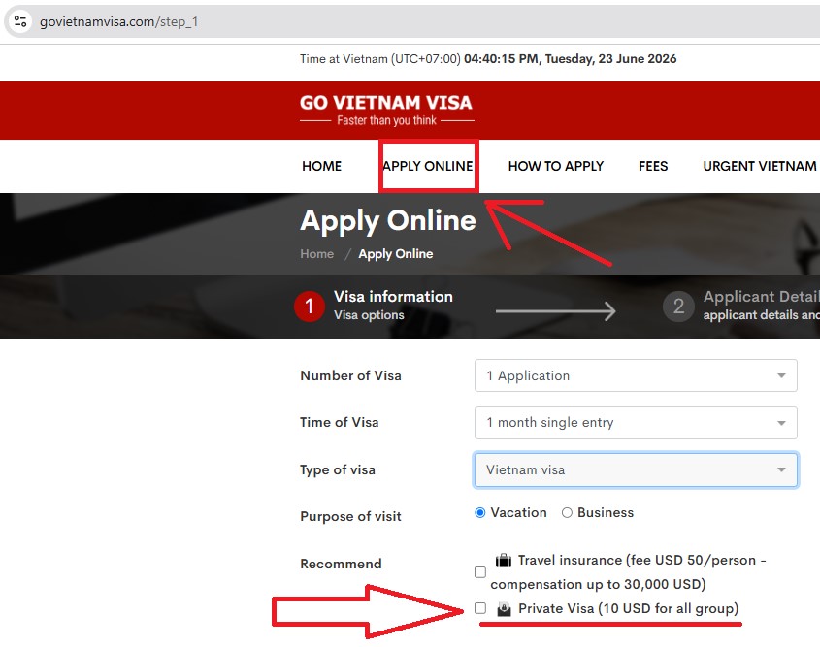Follow the Home breadcrumb link

pyautogui.click(x=317, y=254)
